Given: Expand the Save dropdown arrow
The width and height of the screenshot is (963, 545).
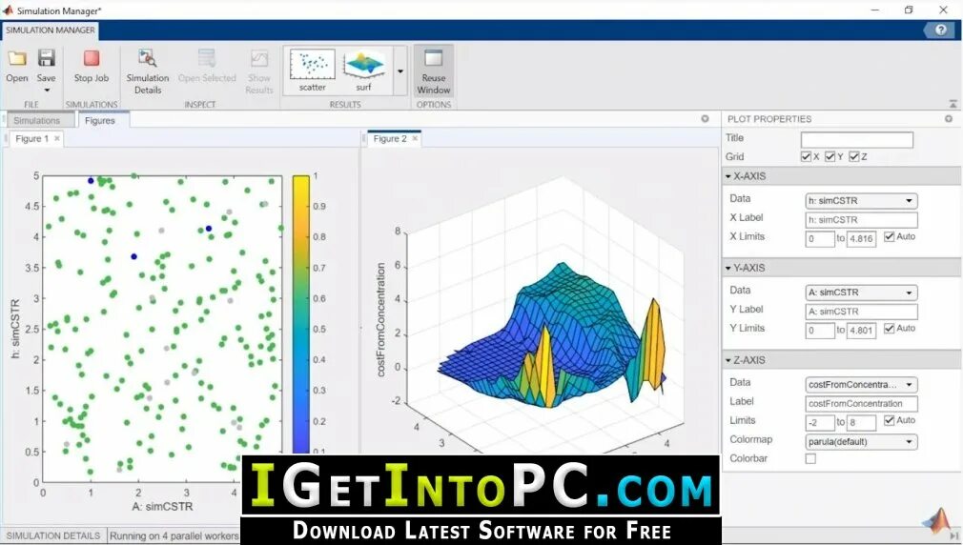Looking at the screenshot, I should [47, 91].
